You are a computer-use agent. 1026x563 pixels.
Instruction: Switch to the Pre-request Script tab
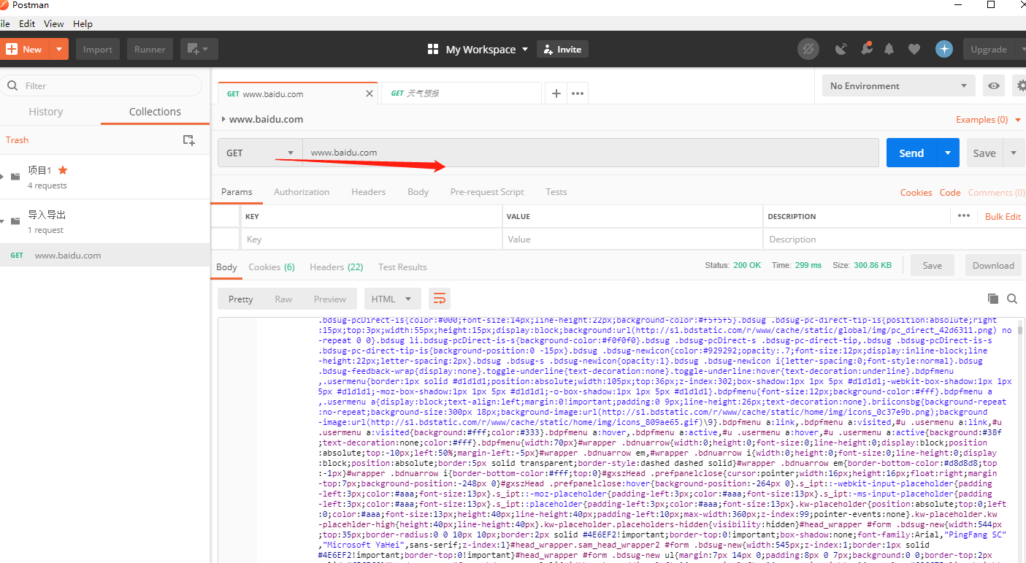tap(487, 192)
